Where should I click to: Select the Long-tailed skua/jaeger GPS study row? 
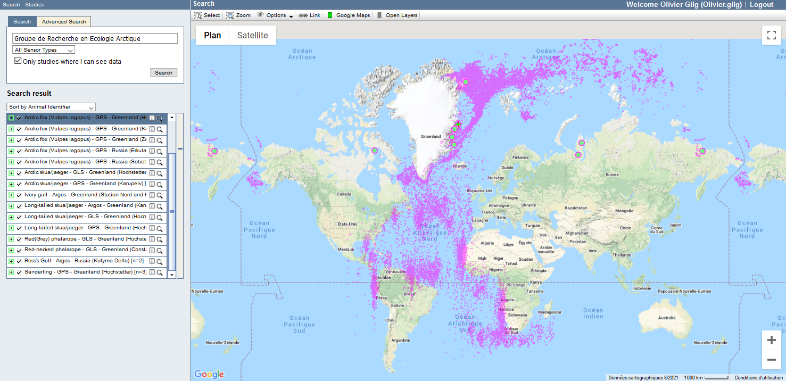87,228
